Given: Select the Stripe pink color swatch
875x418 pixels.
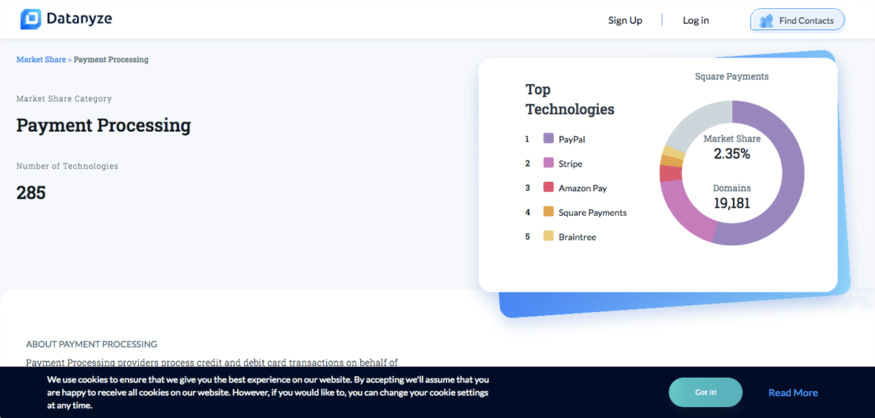Looking at the screenshot, I should click(x=548, y=163).
